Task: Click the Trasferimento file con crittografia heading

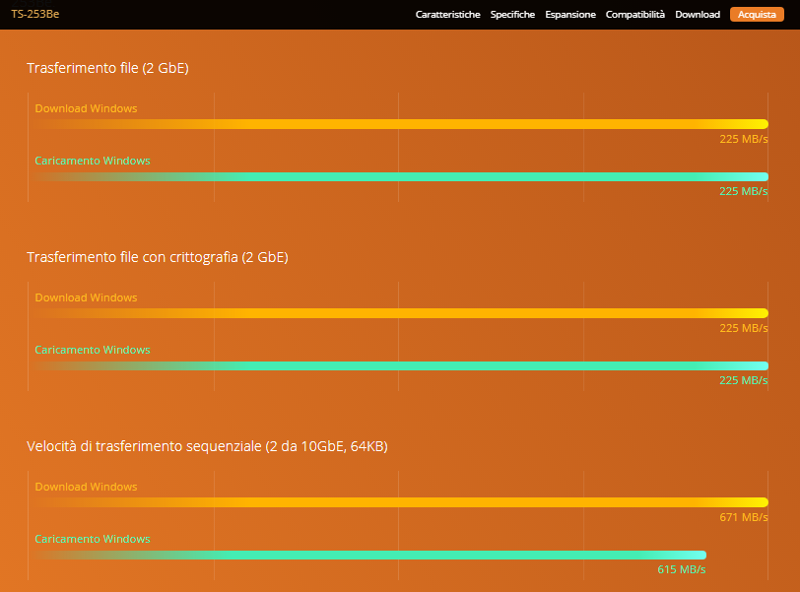Action: click(158, 257)
